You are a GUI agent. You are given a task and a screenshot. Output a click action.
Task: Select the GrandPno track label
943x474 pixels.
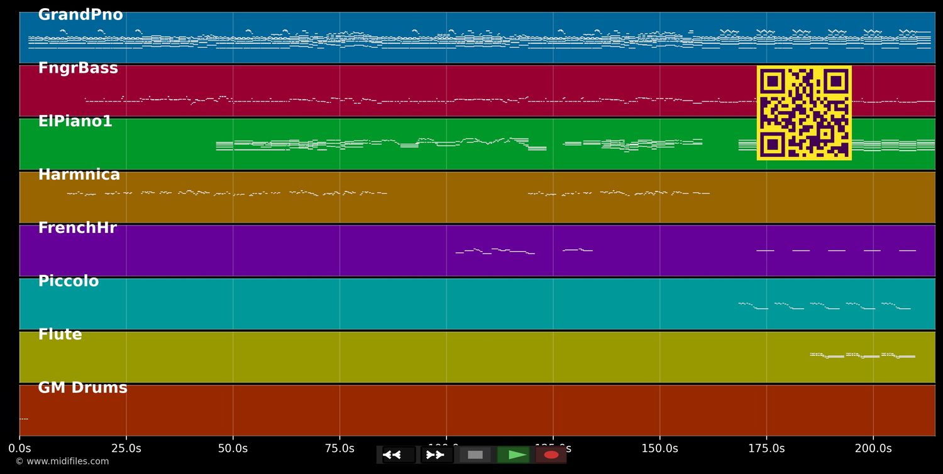pos(80,15)
